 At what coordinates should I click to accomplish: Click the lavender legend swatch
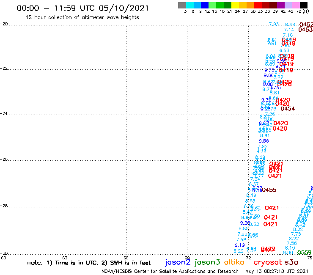pyautogui.click(x=288, y=5)
